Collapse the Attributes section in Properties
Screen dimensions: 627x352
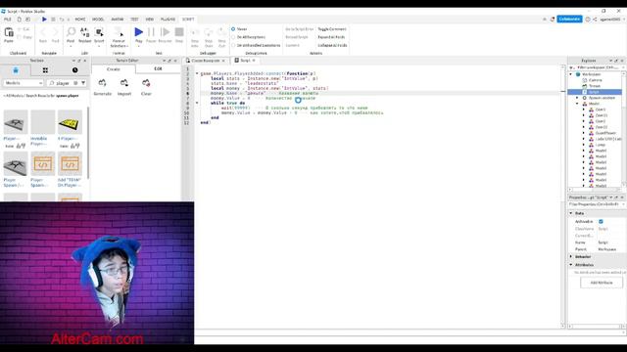tap(571, 265)
